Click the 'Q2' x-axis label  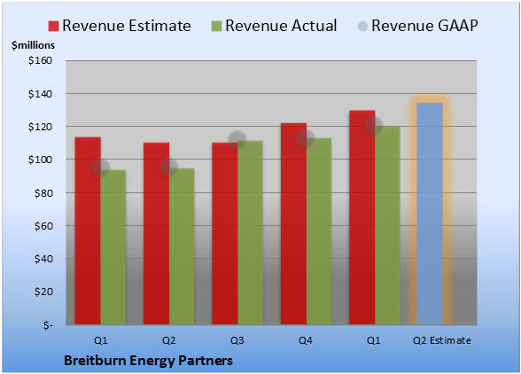(168, 340)
